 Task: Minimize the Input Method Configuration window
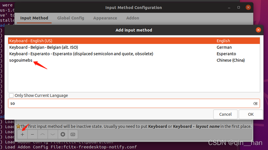click(229, 8)
